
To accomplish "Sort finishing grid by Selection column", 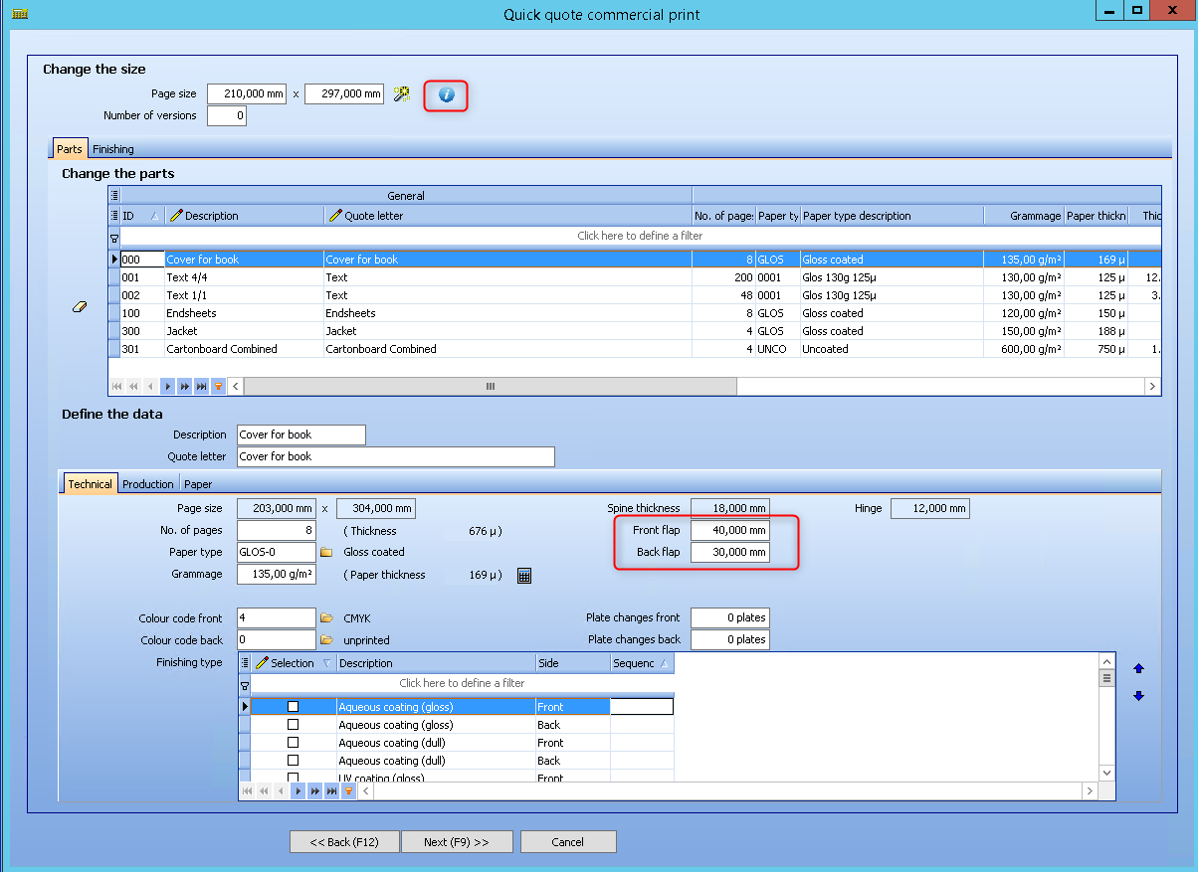I will tap(293, 663).
